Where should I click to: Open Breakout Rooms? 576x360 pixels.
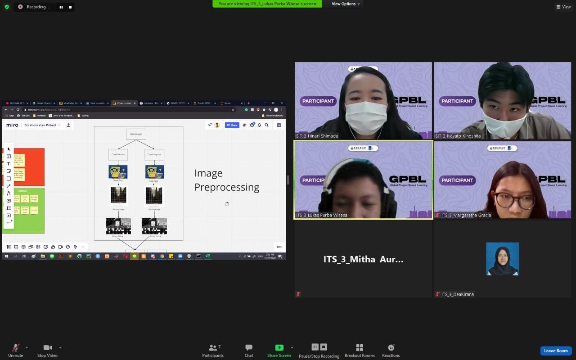(360, 351)
